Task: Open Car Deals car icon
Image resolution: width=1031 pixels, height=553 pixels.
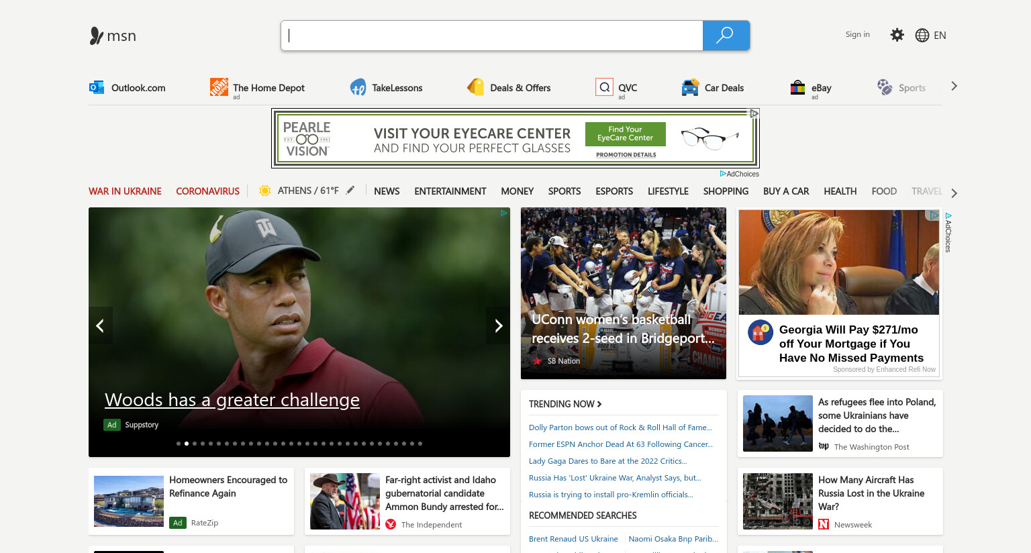Action: pos(690,88)
